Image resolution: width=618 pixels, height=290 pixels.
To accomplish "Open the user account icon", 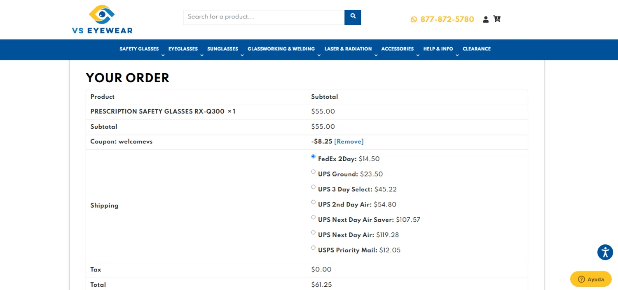I will pyautogui.click(x=486, y=19).
